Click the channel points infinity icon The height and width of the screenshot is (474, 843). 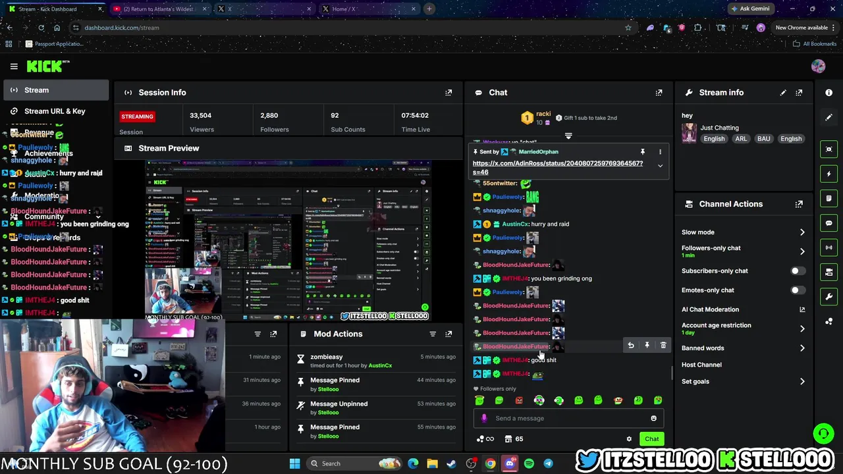pos(485,439)
